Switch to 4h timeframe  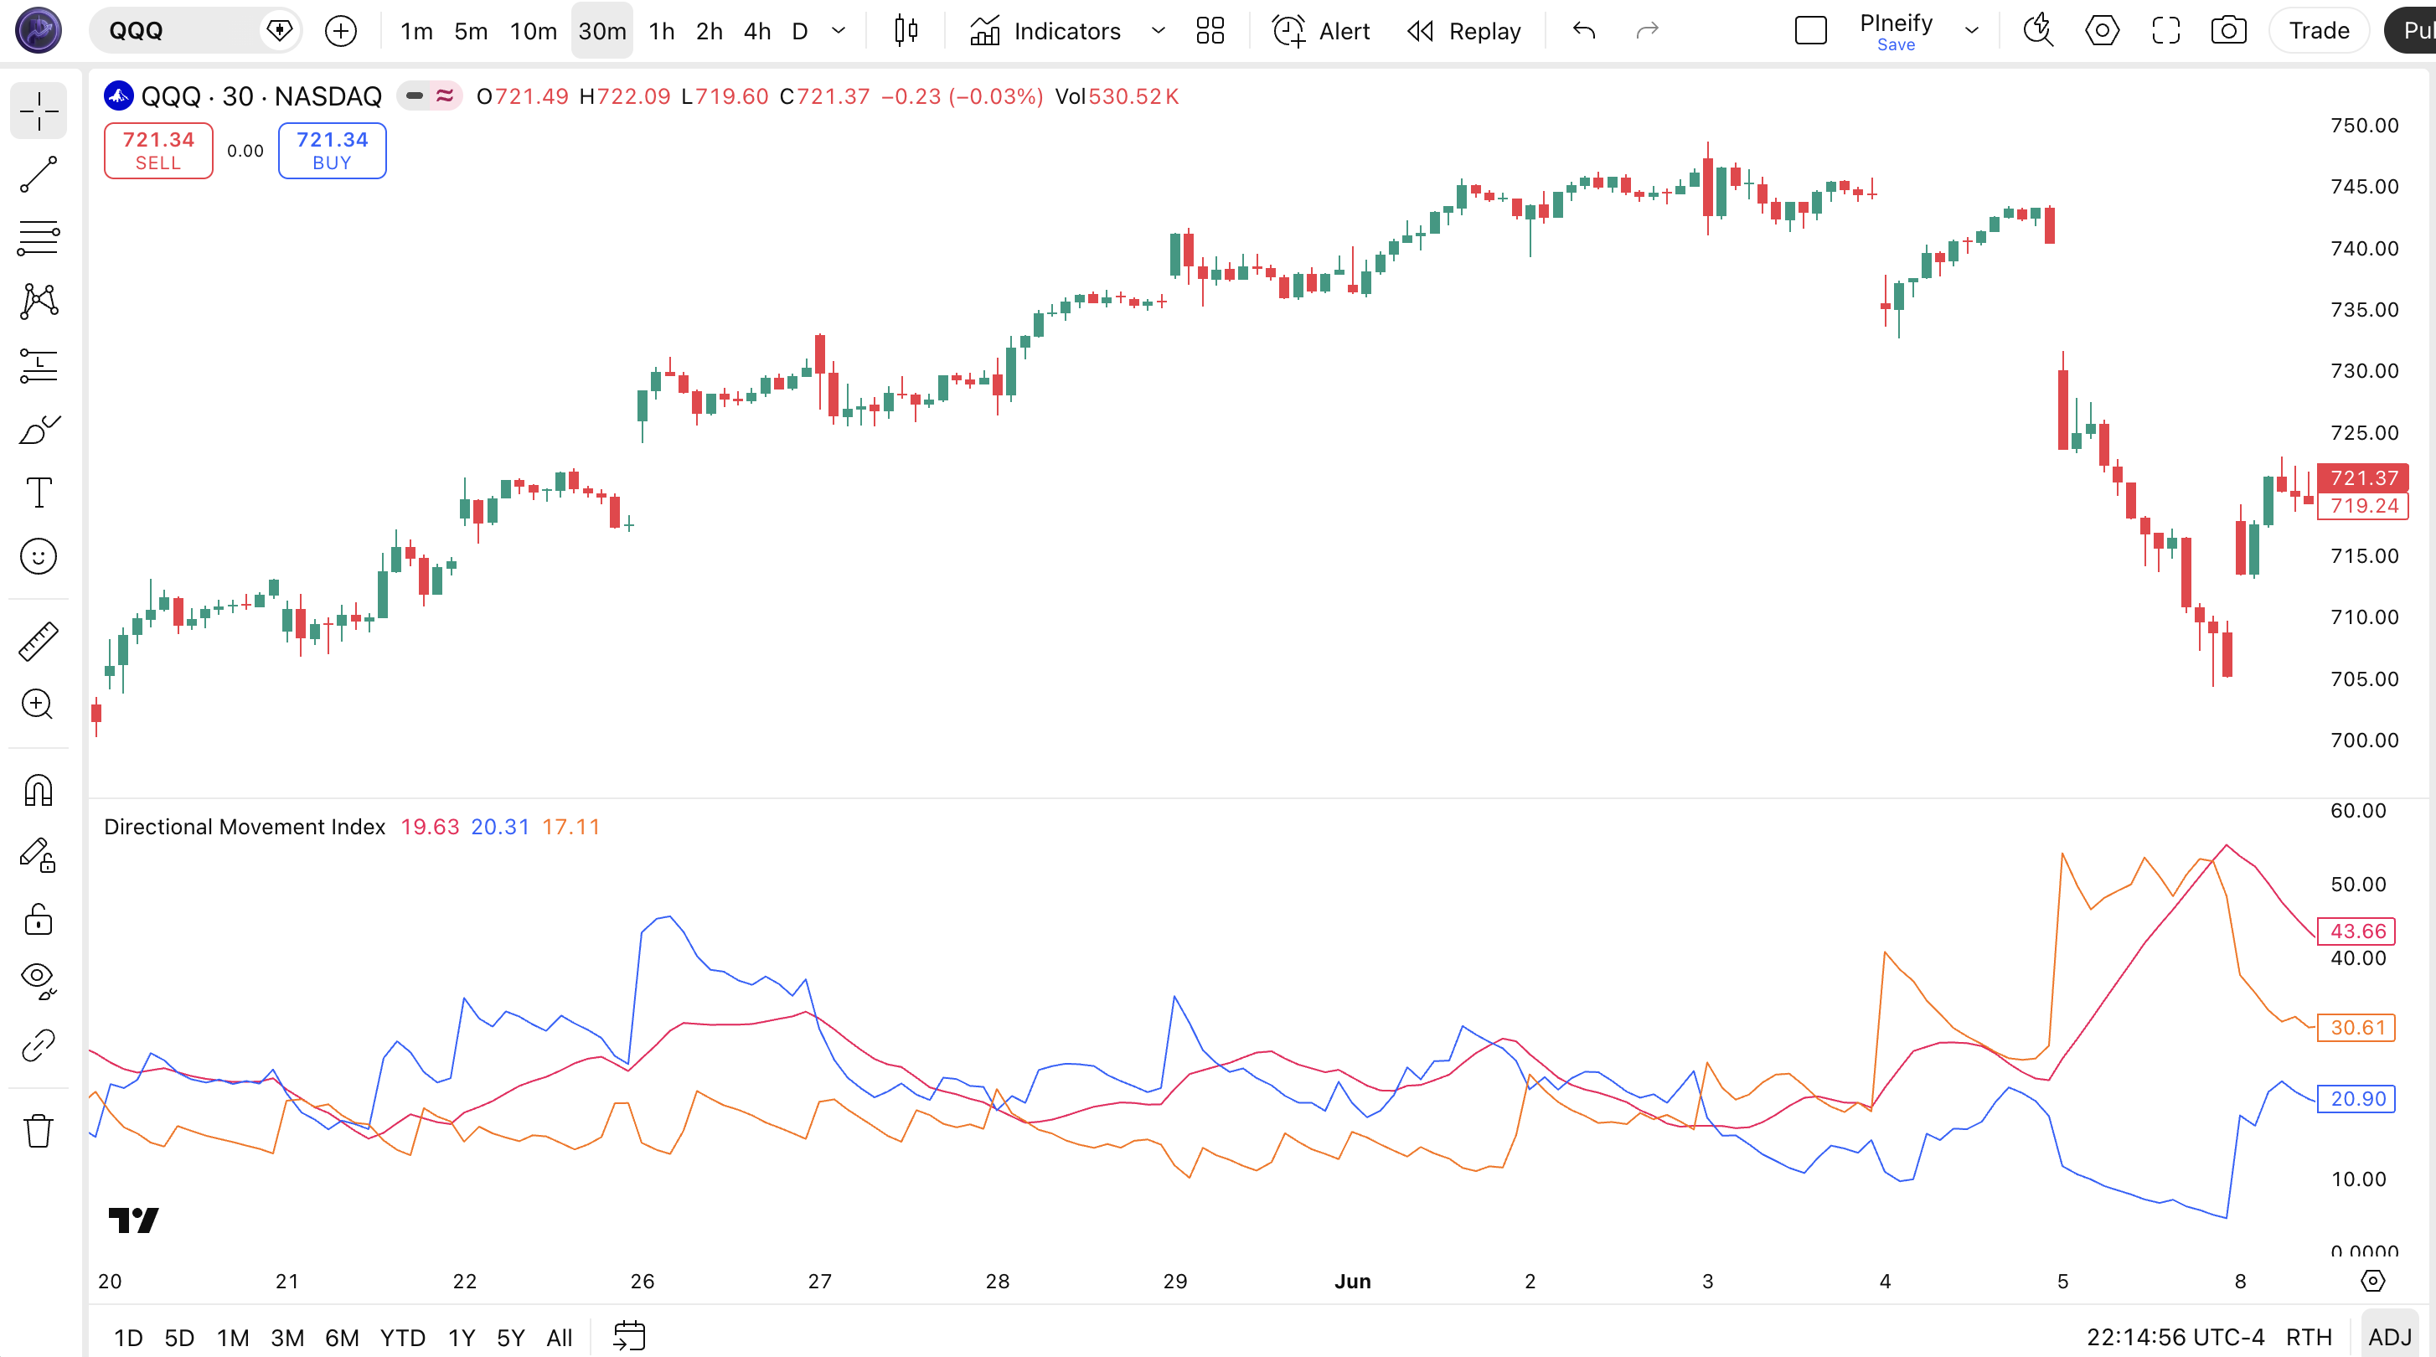click(x=756, y=31)
